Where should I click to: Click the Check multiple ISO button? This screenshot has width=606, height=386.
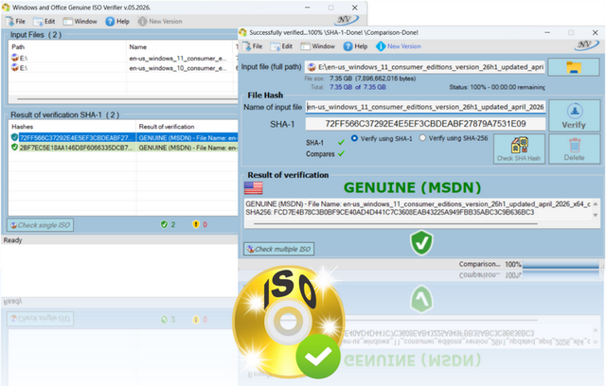pyautogui.click(x=278, y=249)
